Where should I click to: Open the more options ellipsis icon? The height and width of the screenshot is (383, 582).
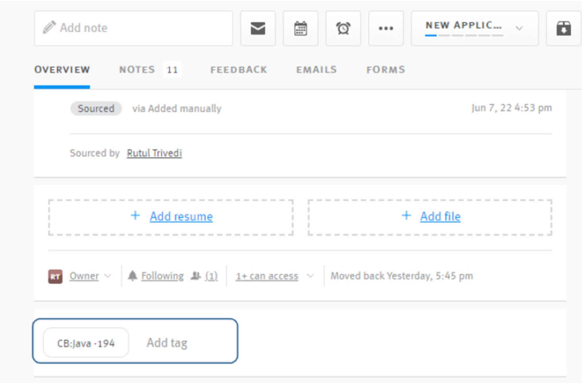pyautogui.click(x=386, y=28)
